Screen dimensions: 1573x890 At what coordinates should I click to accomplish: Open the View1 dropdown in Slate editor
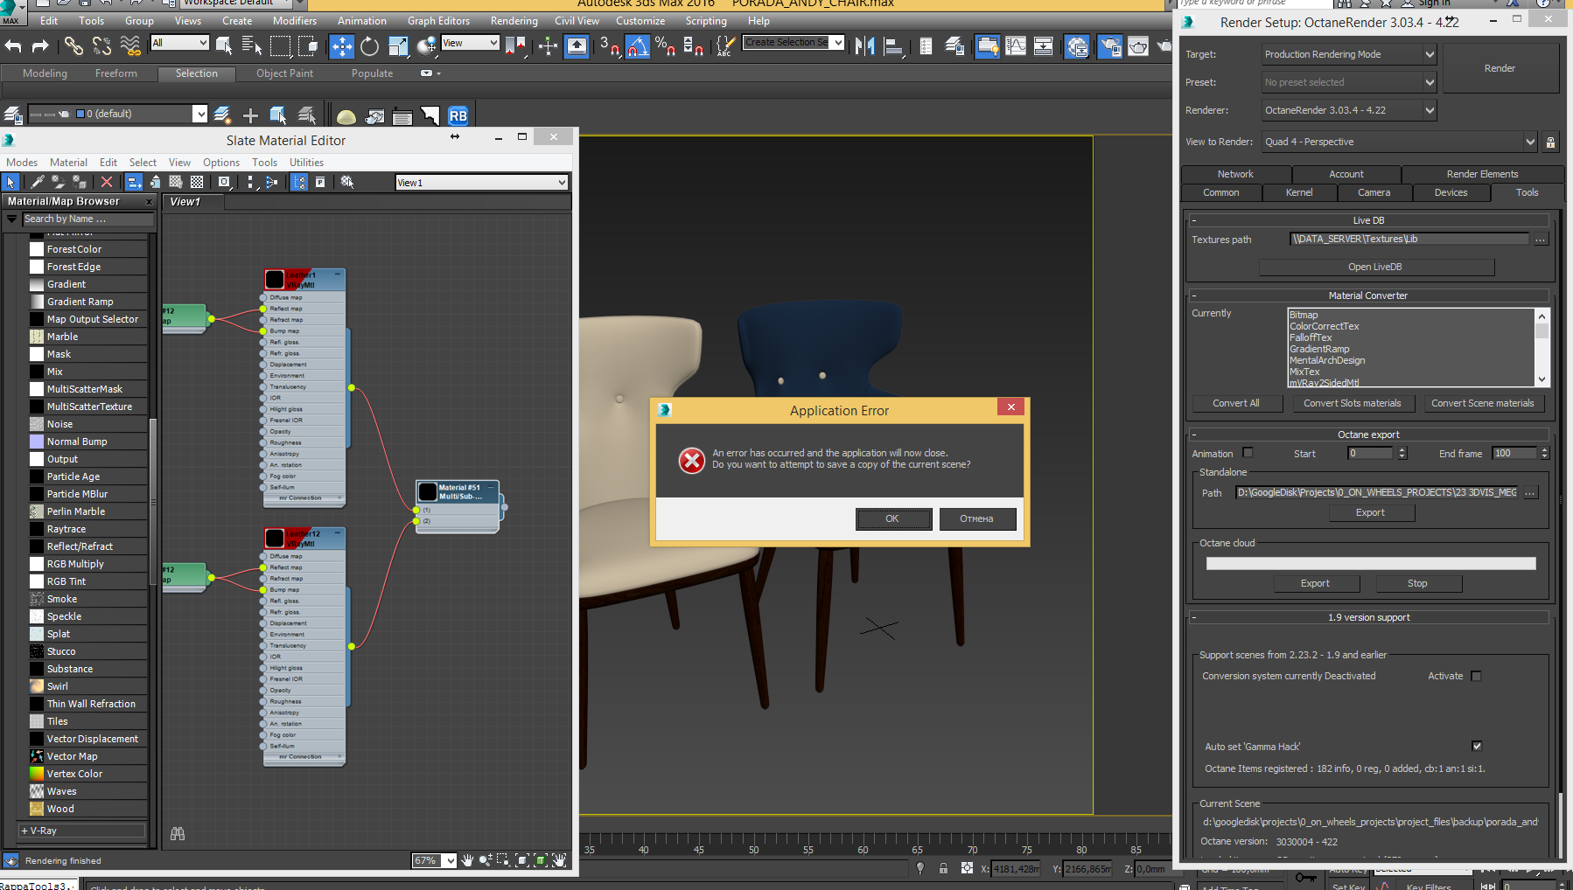pyautogui.click(x=481, y=183)
